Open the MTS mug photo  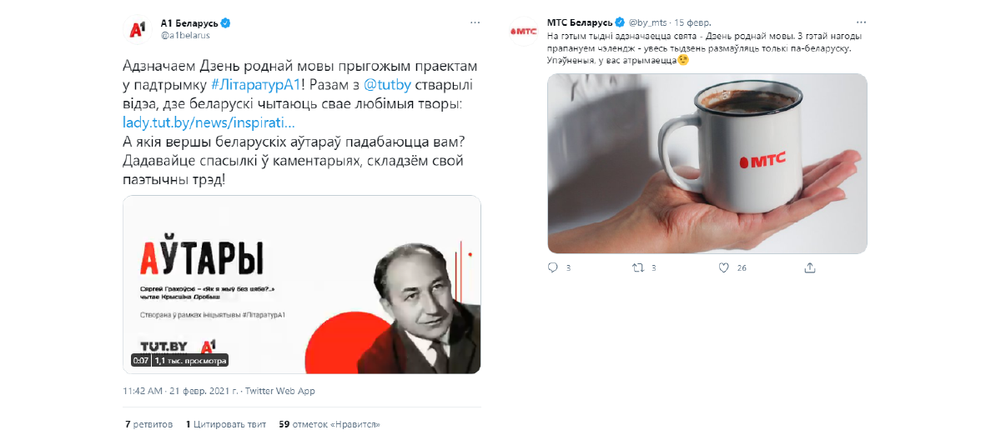[x=707, y=163]
